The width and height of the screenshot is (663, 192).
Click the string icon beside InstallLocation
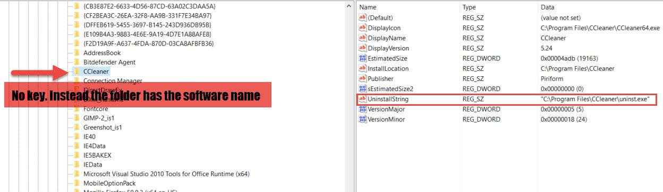click(363, 69)
